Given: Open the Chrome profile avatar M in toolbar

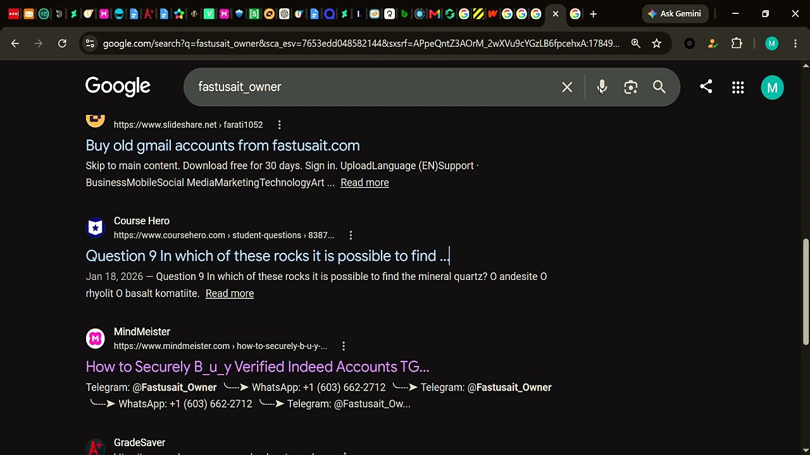Looking at the screenshot, I should tap(771, 44).
